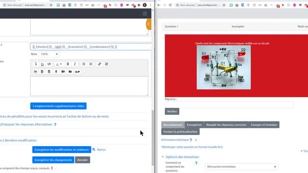The height and width of the screenshot is (173, 308).
Task: Click left window vertical scrollbar
Action: pyautogui.click(x=153, y=137)
